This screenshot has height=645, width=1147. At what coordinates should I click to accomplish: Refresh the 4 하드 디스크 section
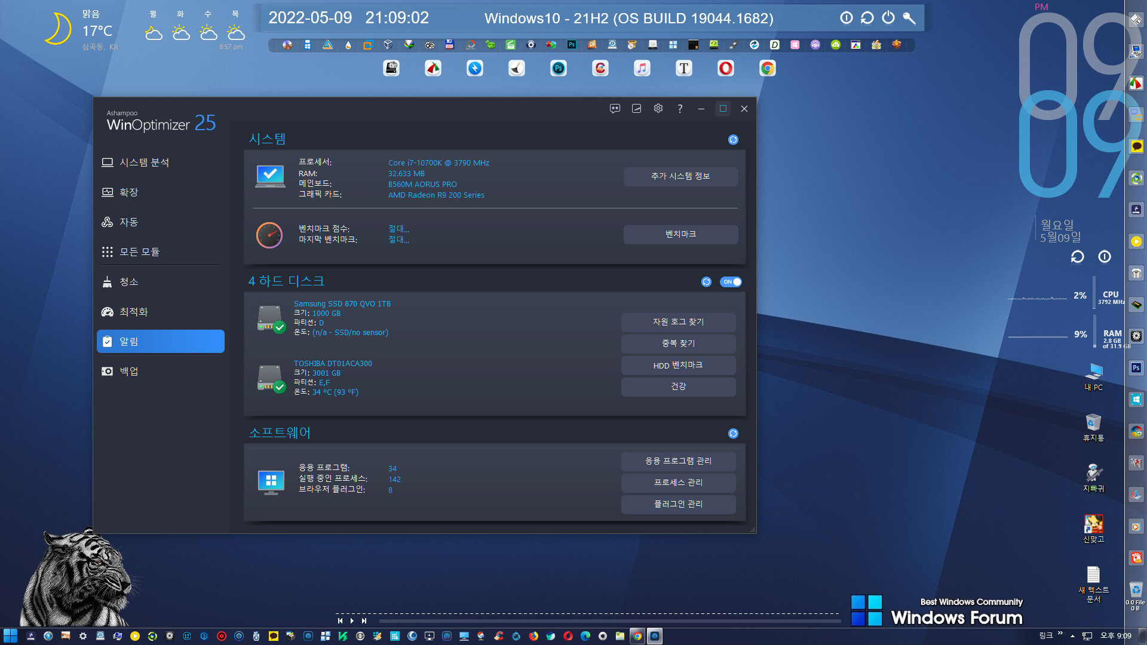[706, 282]
